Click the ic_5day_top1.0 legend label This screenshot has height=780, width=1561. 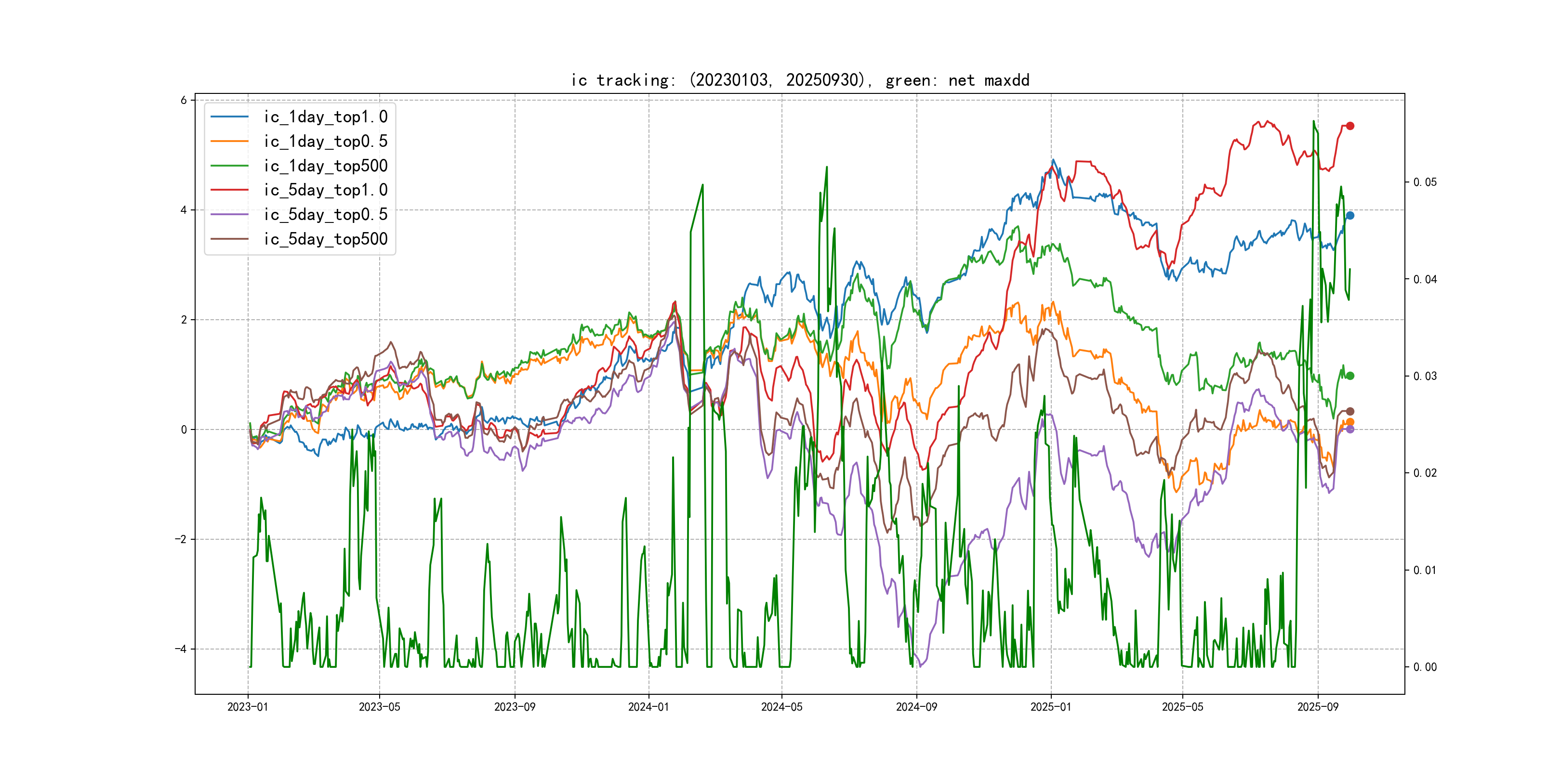click(x=325, y=190)
